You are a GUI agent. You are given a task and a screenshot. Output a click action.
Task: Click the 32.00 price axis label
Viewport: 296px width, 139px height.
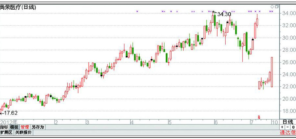[289, 25]
